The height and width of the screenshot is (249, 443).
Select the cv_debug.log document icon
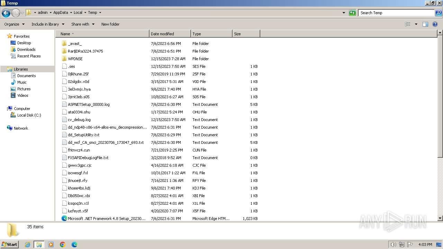click(x=64, y=120)
